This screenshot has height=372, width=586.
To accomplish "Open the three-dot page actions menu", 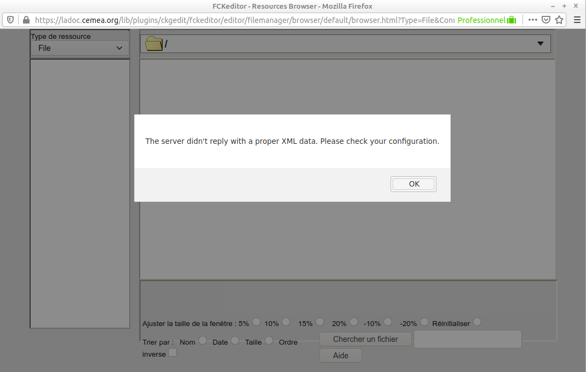I will pos(532,19).
